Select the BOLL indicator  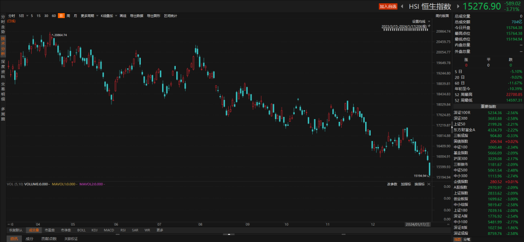click(x=81, y=230)
